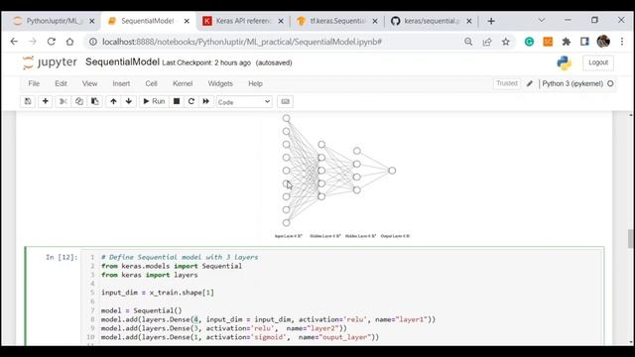Open the Help menu

click(x=255, y=83)
